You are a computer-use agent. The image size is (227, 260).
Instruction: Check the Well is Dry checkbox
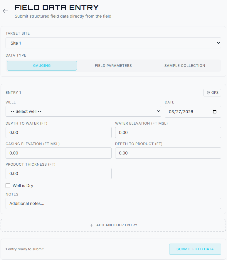(8, 186)
